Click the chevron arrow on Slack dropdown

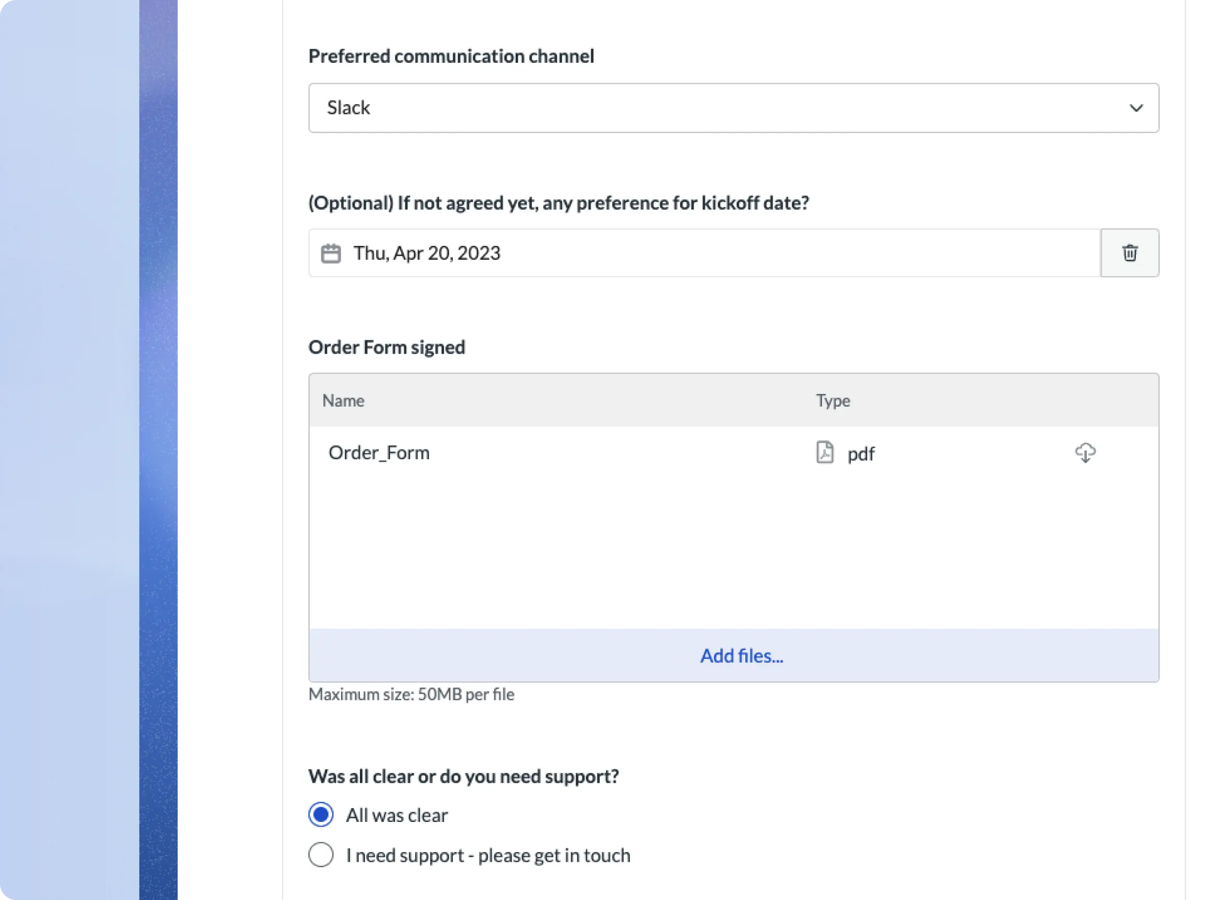[1136, 108]
